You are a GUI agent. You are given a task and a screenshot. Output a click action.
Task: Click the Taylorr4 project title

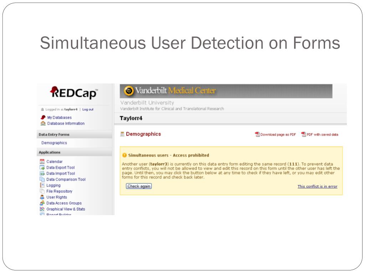(131, 118)
